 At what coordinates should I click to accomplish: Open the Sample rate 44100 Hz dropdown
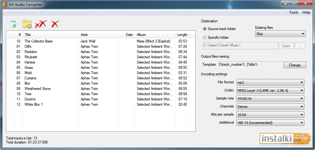(x=270, y=99)
